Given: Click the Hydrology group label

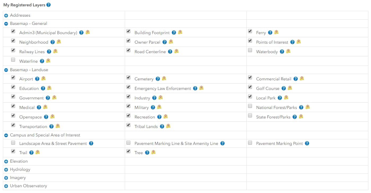Looking at the screenshot, I should click(20, 169).
